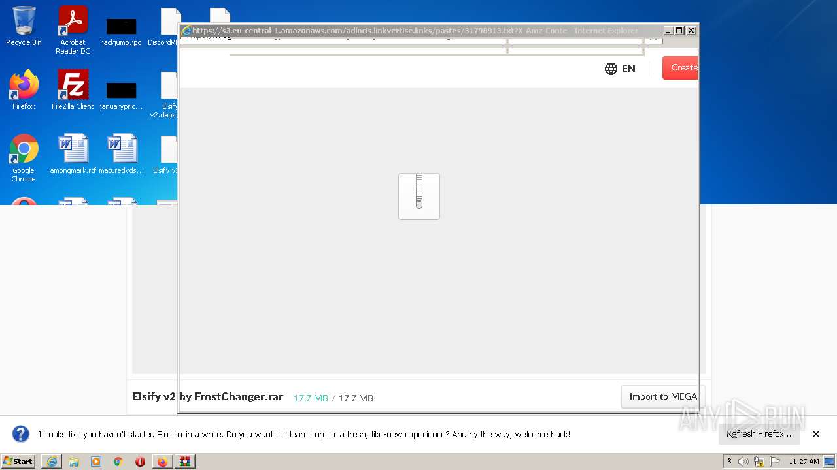Select maturedvds... document on desktop
Screen dimensions: 837x470
click(122, 154)
